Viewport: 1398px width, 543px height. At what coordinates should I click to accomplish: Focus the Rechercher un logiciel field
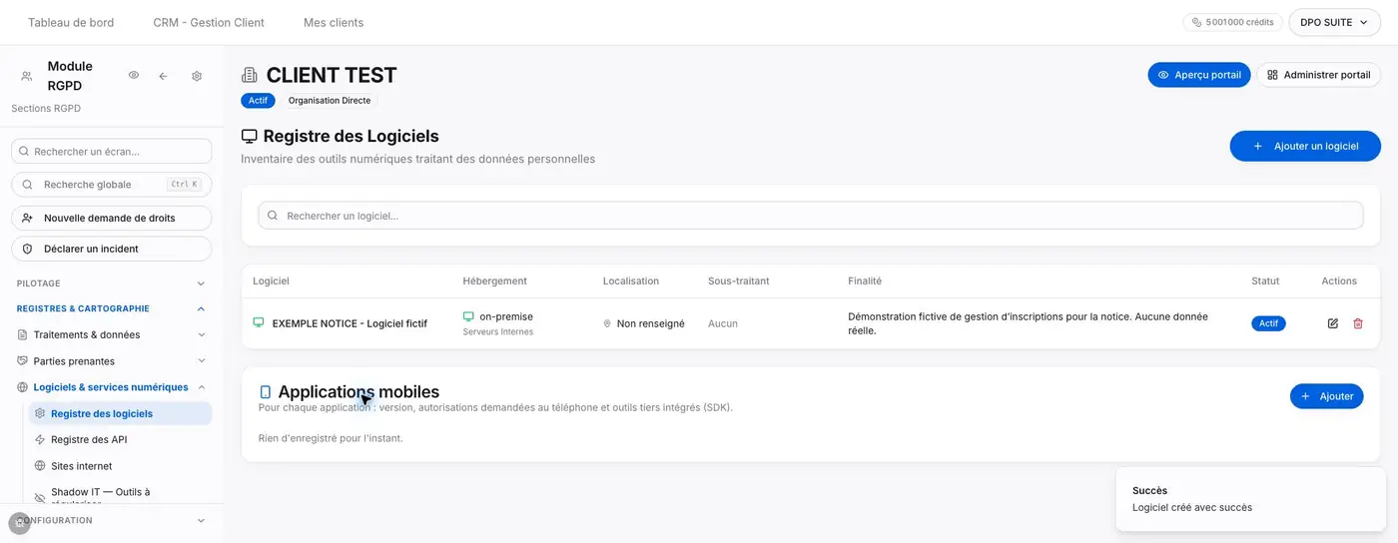[x=811, y=216]
